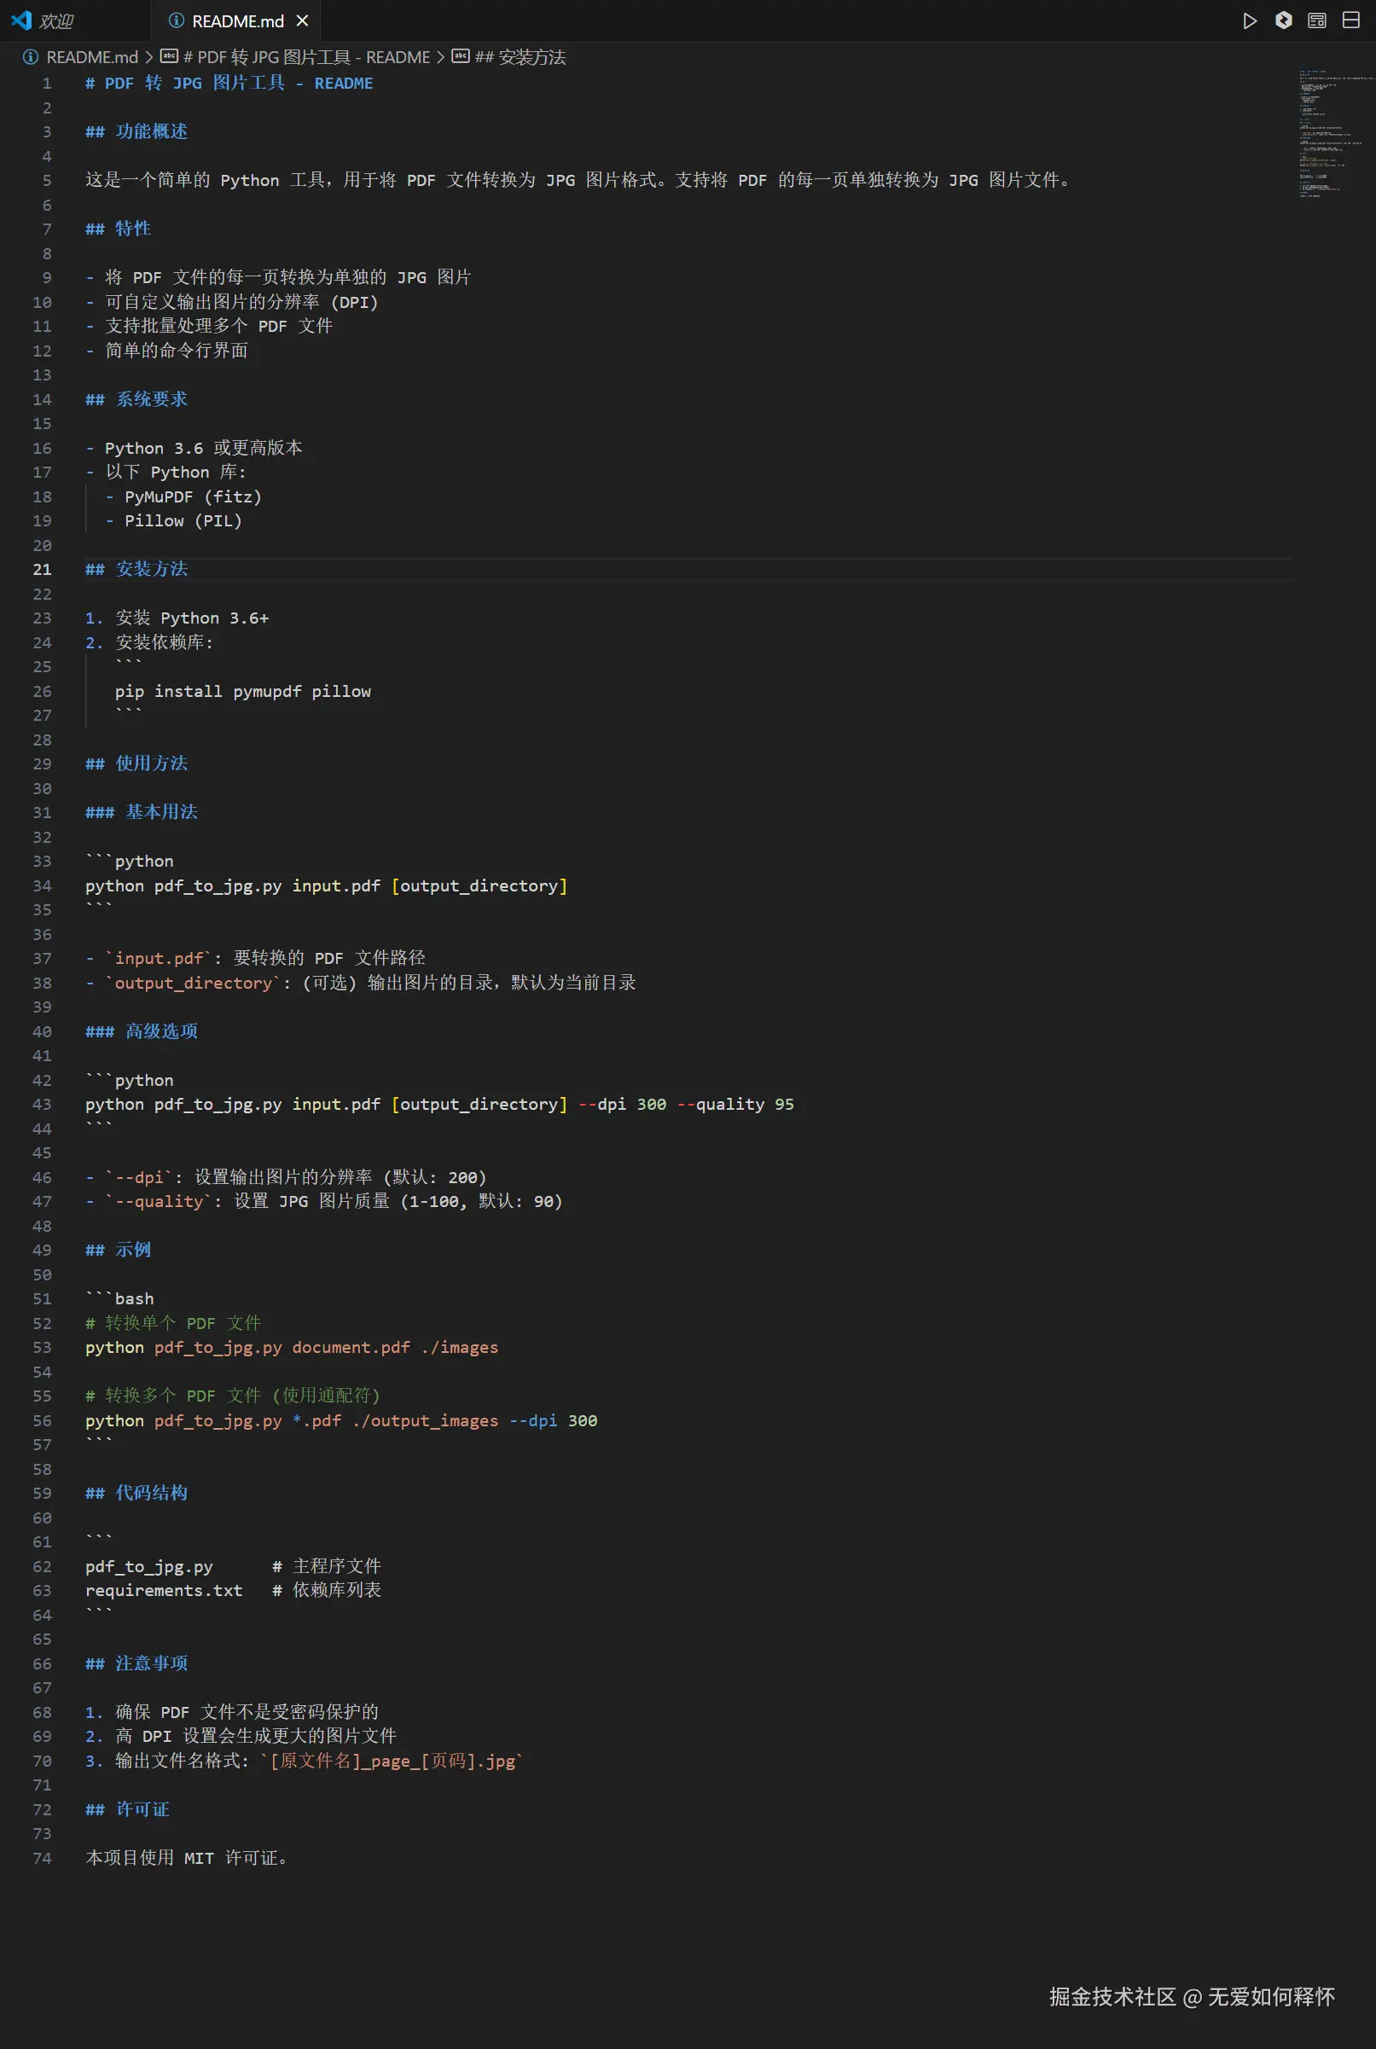Run the file with the play icon
This screenshot has width=1376, height=2049.
tap(1250, 20)
